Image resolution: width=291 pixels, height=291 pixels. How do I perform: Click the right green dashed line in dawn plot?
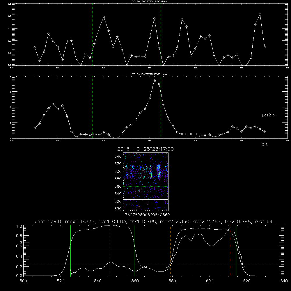(x=161, y=34)
